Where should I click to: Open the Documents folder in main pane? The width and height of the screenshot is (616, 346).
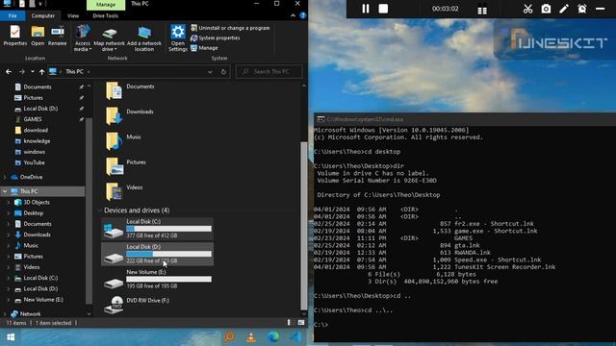130,90
